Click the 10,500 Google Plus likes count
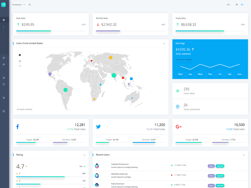The height and width of the screenshot is (188, 251). click(x=239, y=125)
